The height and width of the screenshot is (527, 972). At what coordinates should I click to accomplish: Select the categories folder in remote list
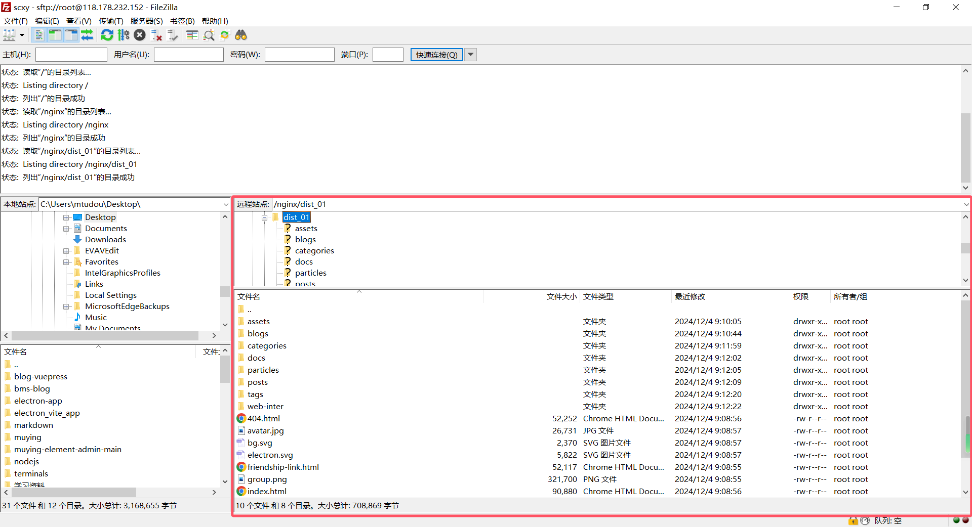click(x=267, y=345)
